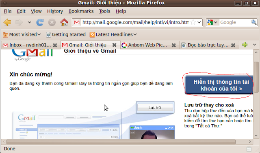The width and height of the screenshot is (260, 153).
Task: Show the list of all tabs
Action: 255,45
